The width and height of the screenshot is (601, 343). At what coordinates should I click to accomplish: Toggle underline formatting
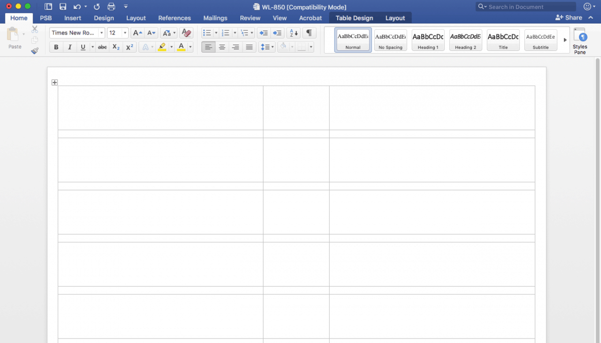click(x=83, y=47)
